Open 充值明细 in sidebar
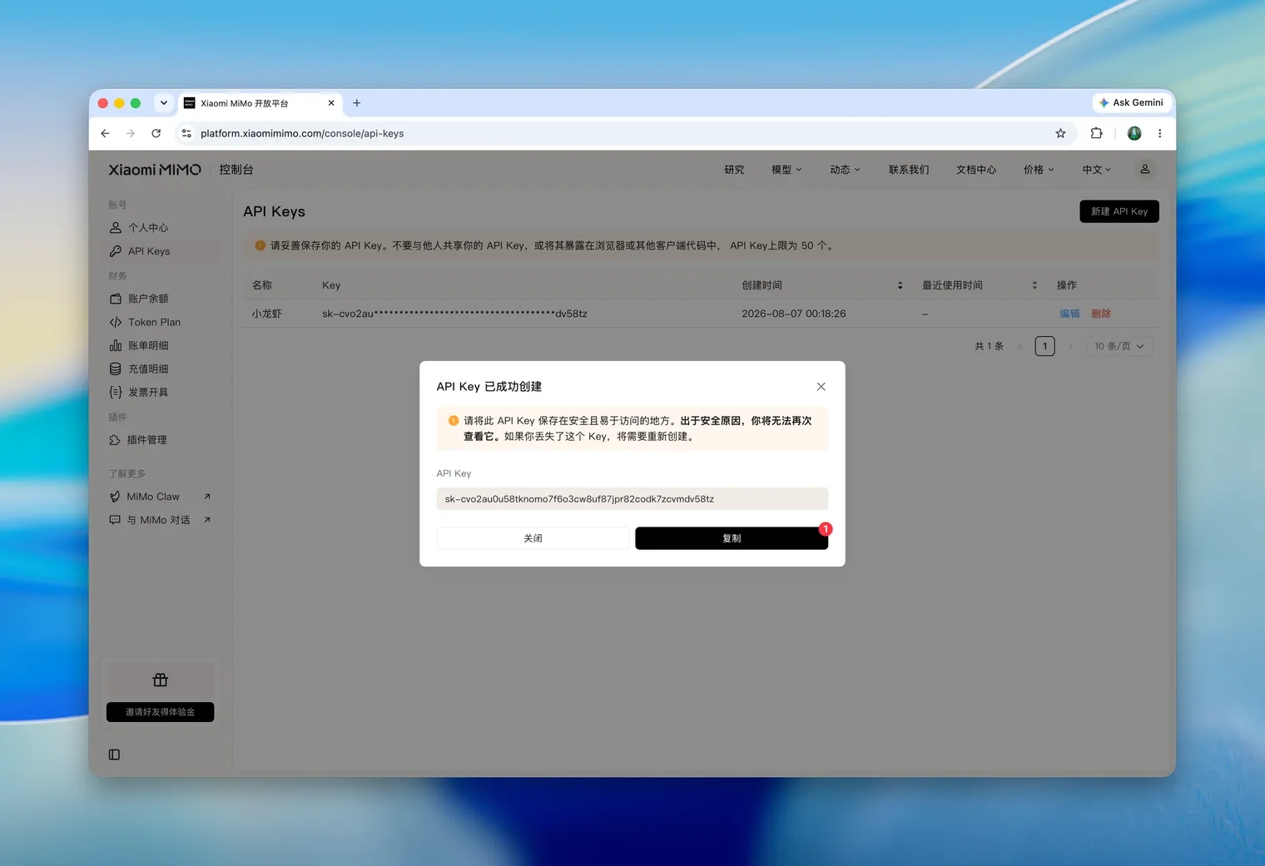Viewport: 1265px width, 866px height. tap(161, 369)
